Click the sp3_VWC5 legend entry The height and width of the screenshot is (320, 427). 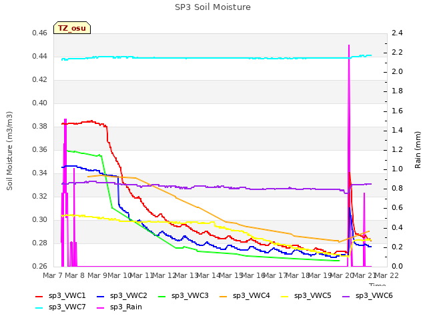[x=306, y=295]
